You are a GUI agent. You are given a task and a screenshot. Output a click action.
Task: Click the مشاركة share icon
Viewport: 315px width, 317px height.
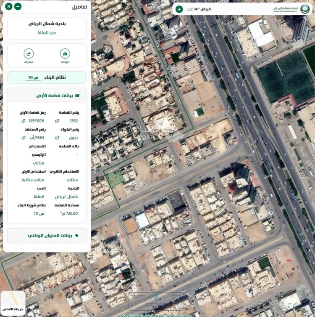tap(29, 54)
